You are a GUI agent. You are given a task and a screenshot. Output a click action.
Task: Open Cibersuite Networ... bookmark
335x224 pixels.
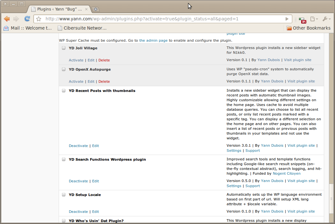click(82, 28)
